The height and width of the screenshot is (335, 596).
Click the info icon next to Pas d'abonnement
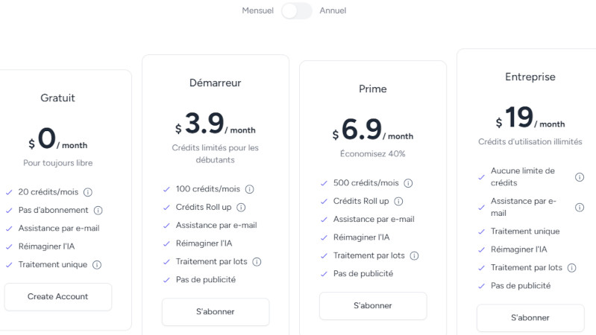click(98, 210)
